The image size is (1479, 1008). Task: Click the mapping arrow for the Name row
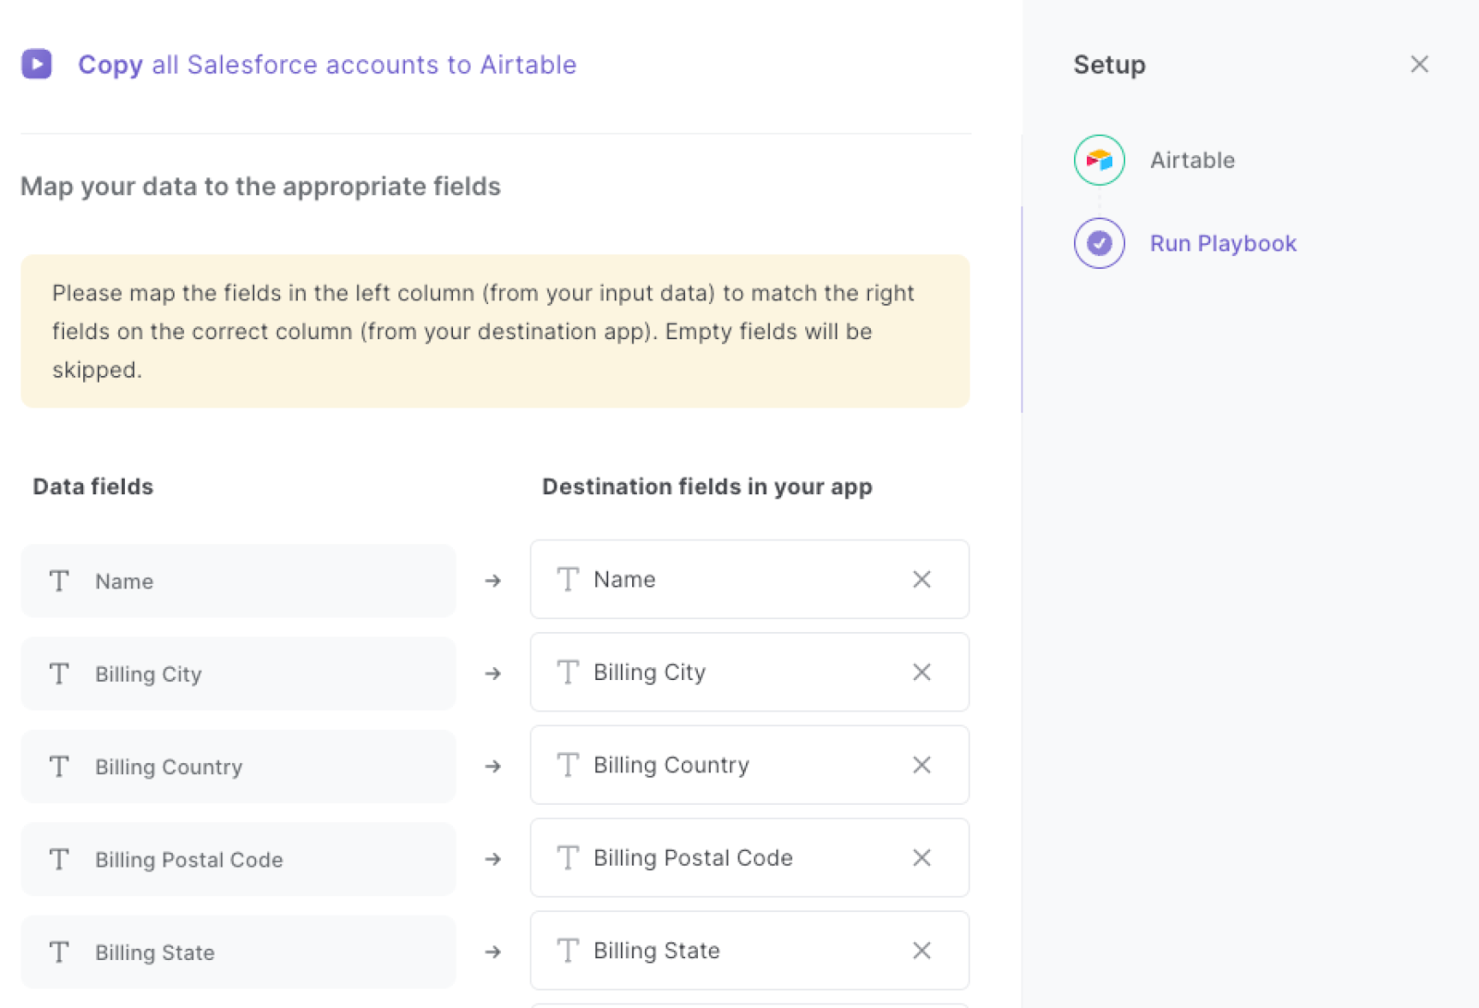(x=493, y=581)
